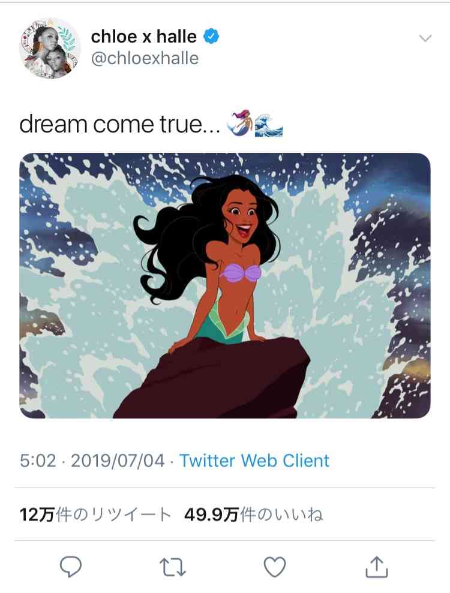The image size is (450, 593).
Task: Tap the rock in the illustration
Action: 212,378
